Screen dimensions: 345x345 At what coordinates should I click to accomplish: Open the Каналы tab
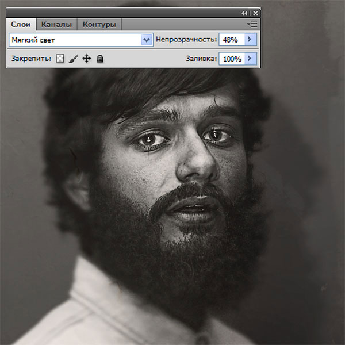[56, 24]
